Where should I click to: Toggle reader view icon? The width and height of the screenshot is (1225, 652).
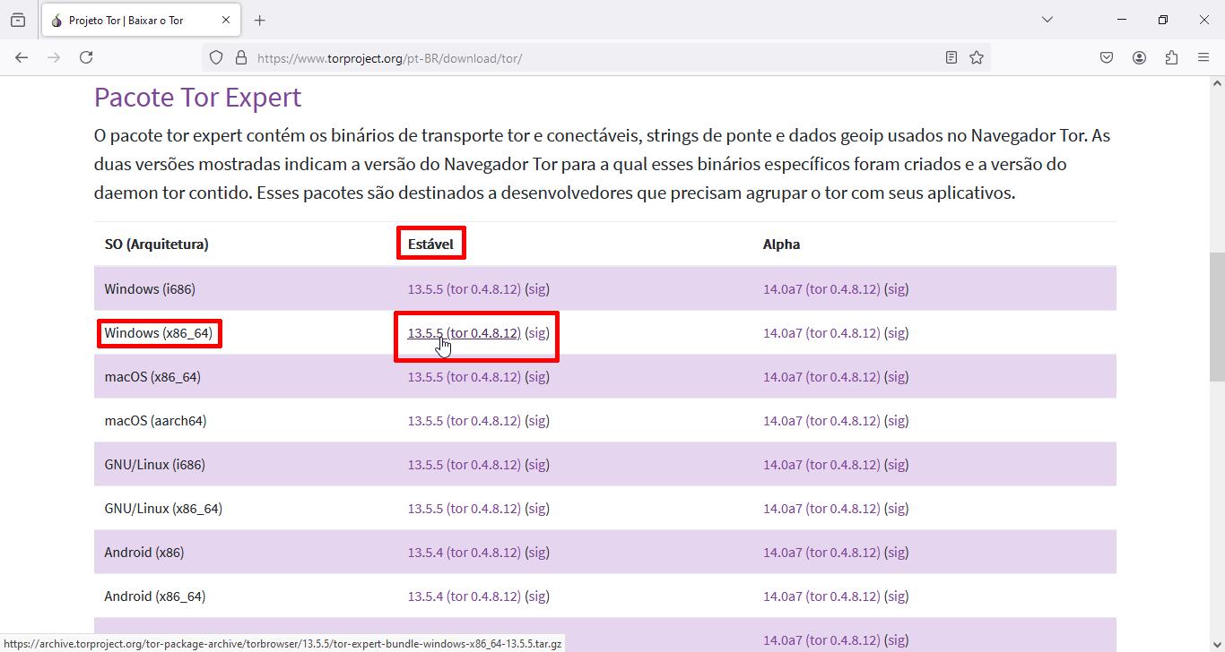click(x=951, y=57)
